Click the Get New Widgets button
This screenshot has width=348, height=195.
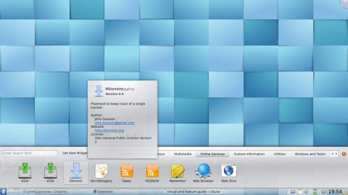[75, 153]
